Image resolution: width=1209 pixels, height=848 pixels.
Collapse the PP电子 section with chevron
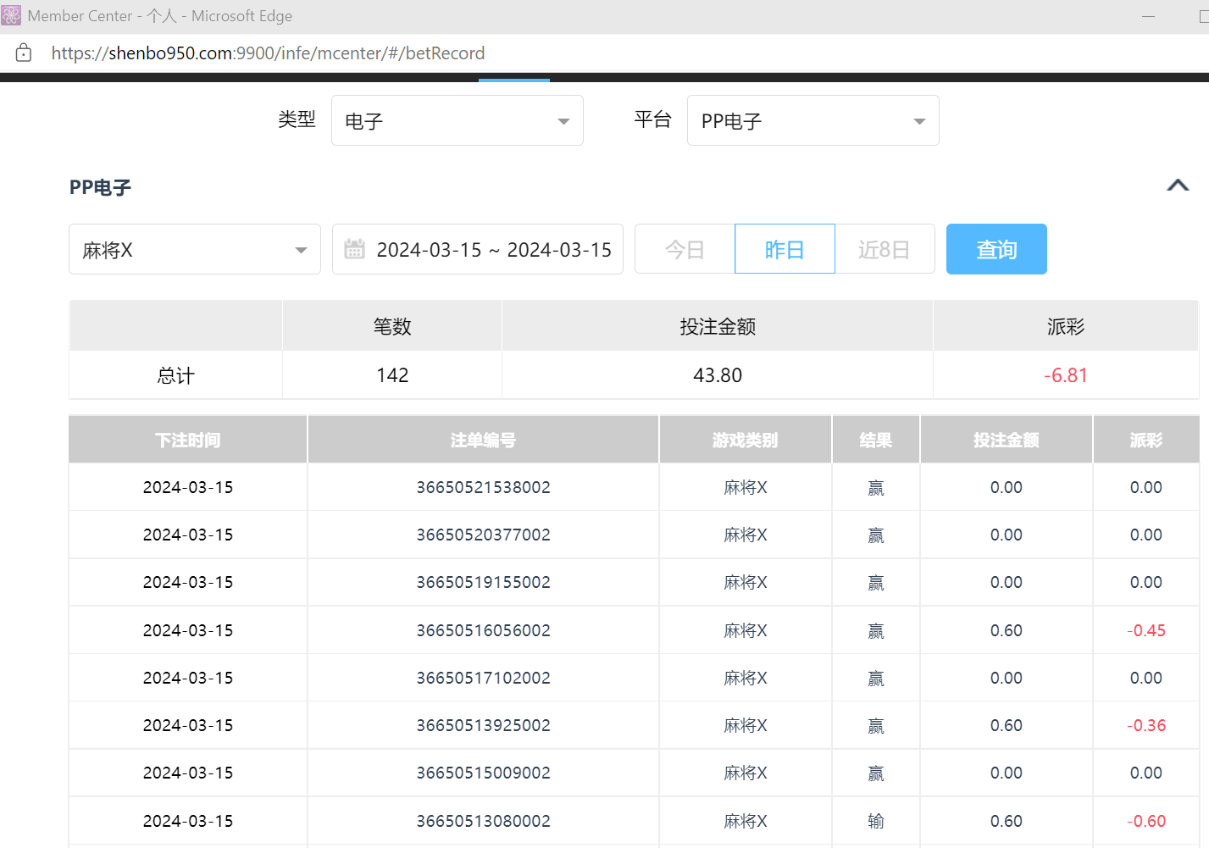(x=1178, y=186)
